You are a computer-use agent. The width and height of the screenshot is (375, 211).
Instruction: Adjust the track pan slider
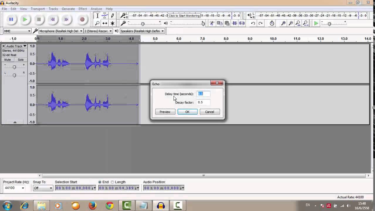(14, 75)
